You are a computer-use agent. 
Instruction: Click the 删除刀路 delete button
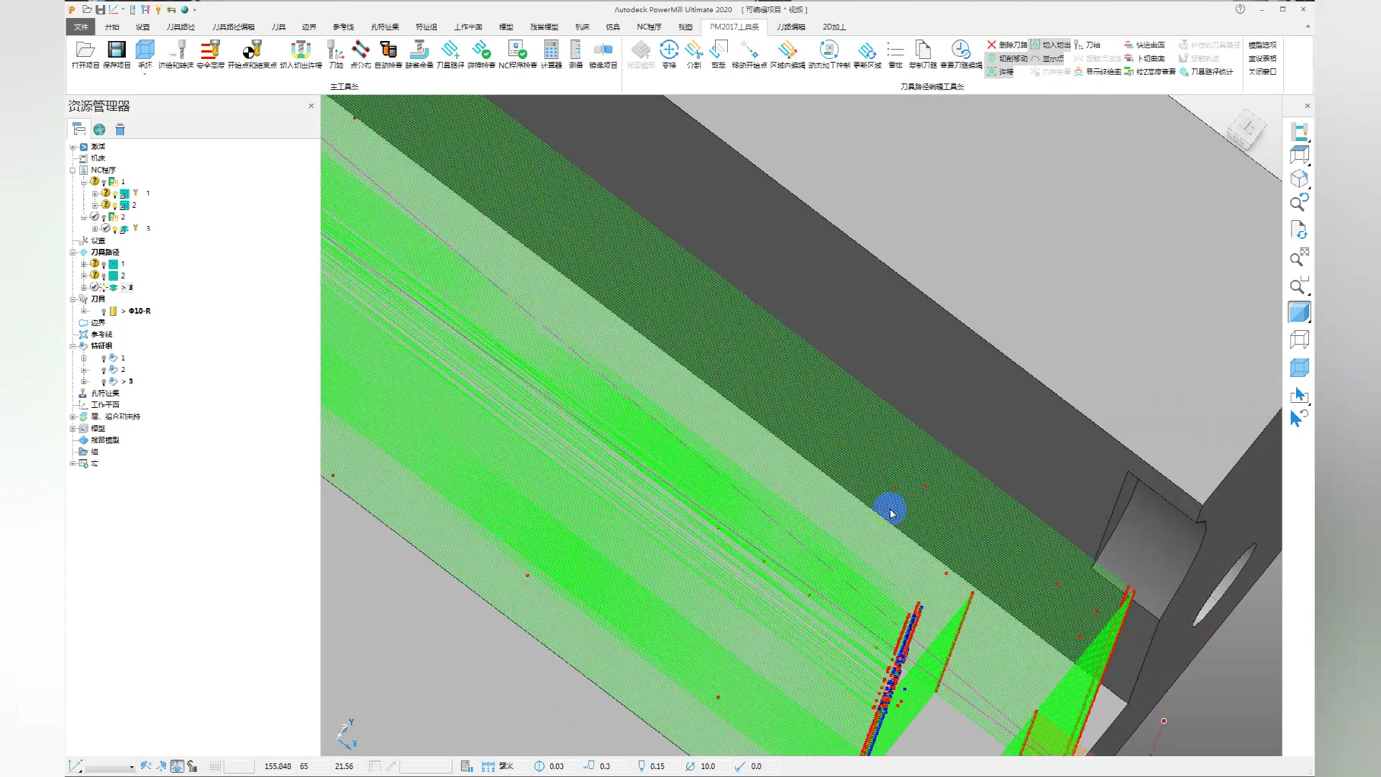pos(1008,45)
